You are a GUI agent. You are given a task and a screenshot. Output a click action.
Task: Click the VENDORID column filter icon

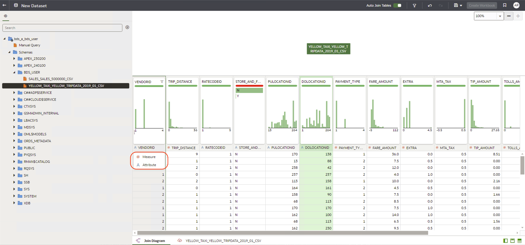(162, 82)
